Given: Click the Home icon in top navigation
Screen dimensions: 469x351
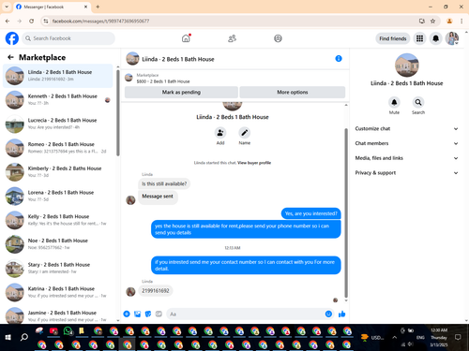Looking at the screenshot, I should click(x=186, y=38).
